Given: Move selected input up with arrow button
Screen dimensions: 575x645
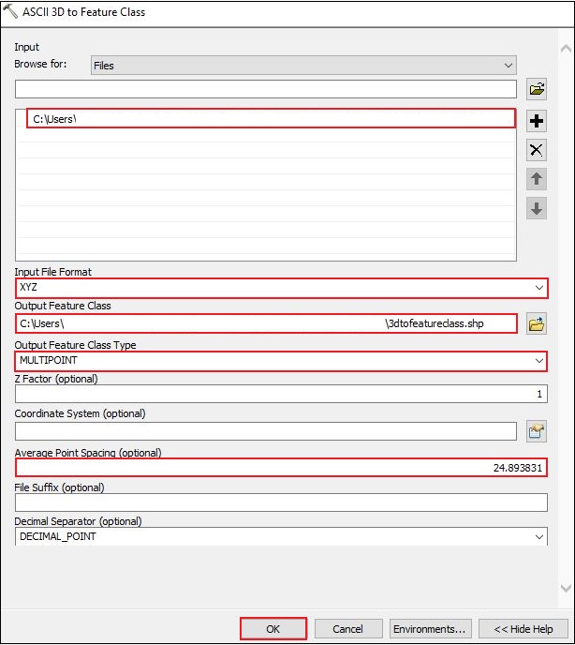Looking at the screenshot, I should coord(537,179).
